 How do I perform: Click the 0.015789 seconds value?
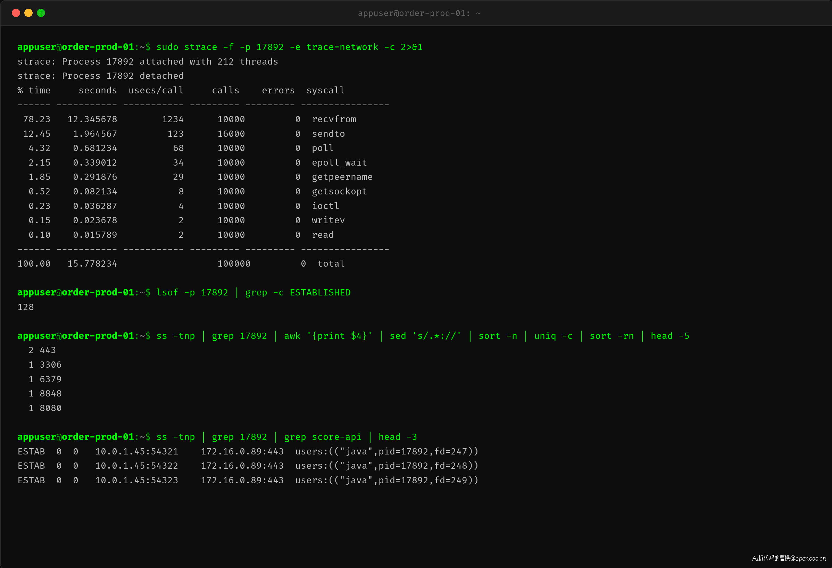coord(95,235)
